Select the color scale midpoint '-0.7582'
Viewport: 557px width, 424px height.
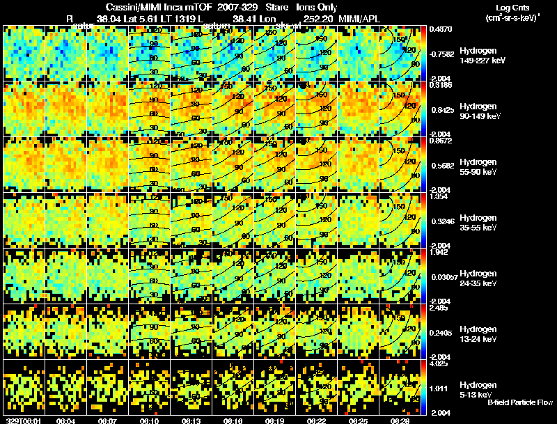pyautogui.click(x=441, y=54)
